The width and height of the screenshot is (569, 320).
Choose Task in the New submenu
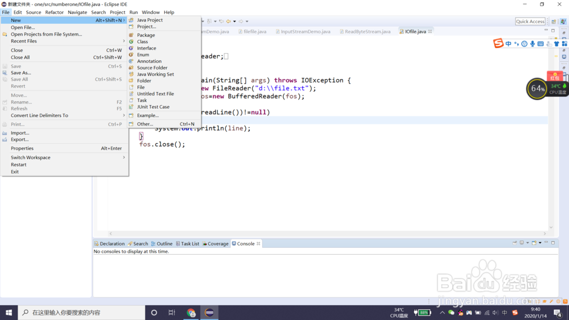click(x=164, y=101)
